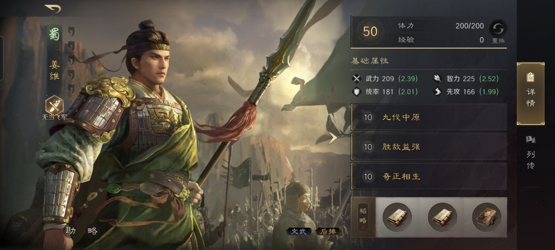Toggle the 后排 position tag
Viewport: 555px width, 250px height.
(328, 231)
